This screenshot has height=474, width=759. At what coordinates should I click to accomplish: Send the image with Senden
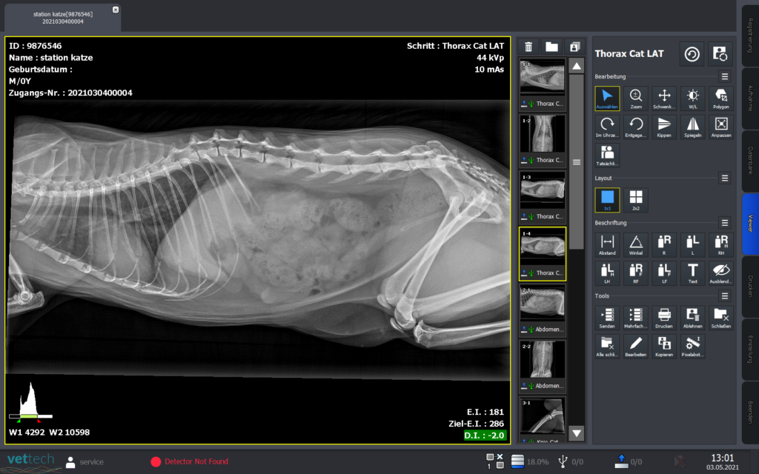[x=607, y=318]
